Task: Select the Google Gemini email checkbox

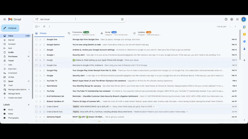Action: [36, 45]
